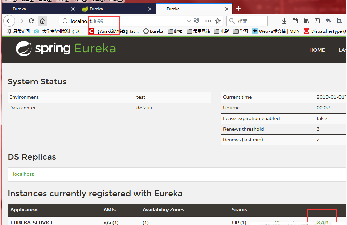The height and width of the screenshot is (225, 347).
Task: Open the 学习 bookmark folder
Action: click(241, 31)
